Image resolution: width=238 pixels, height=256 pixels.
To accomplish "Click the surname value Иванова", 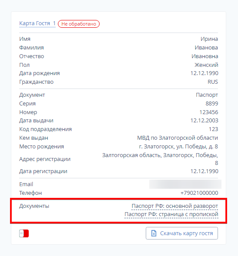I will coord(206,47).
